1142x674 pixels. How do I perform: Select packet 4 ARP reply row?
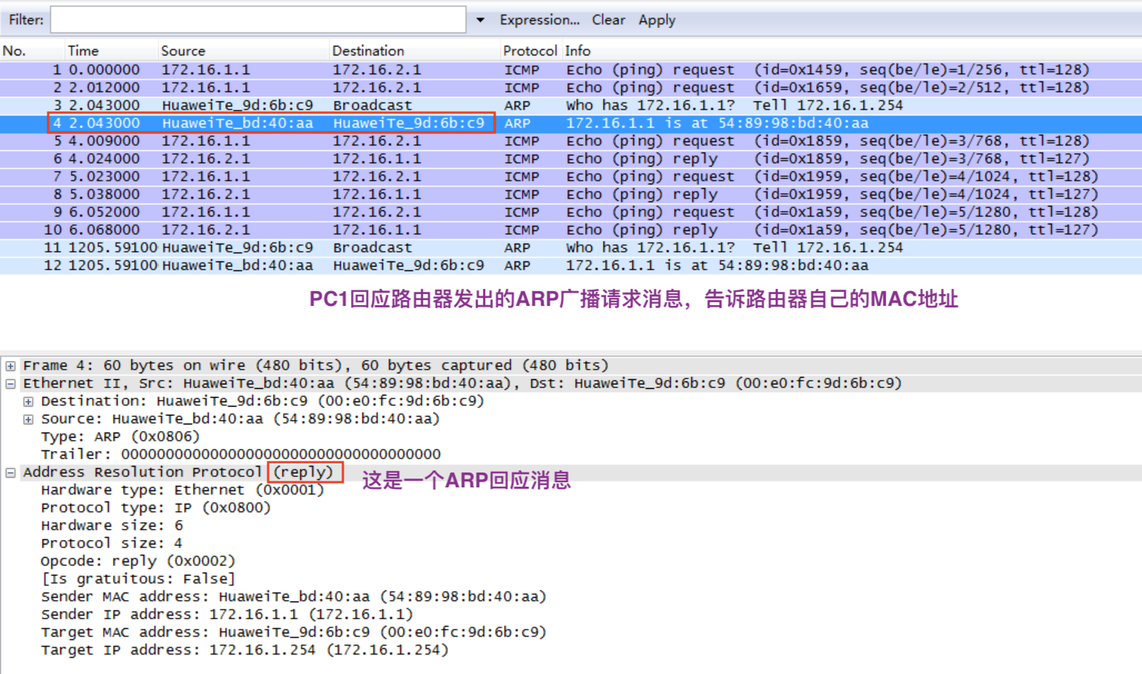click(x=571, y=123)
